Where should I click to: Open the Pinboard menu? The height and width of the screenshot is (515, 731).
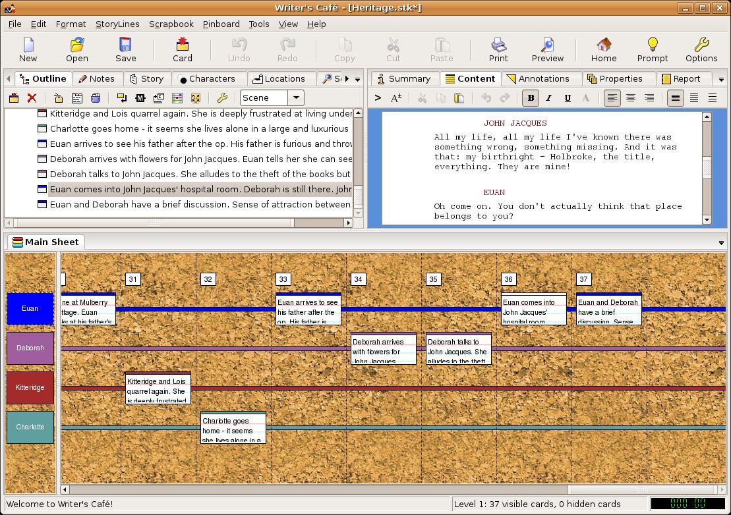coord(221,24)
